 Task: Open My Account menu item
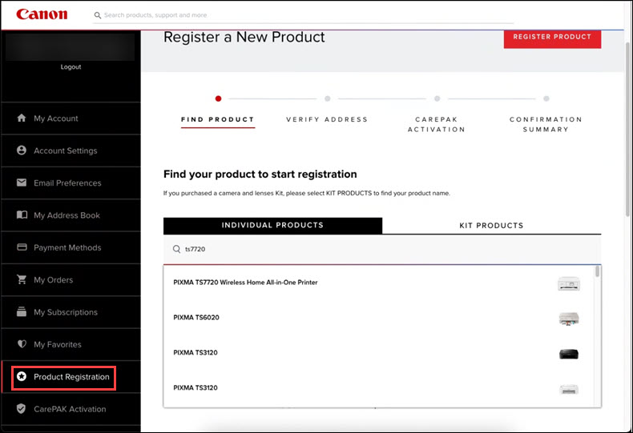pyautogui.click(x=71, y=118)
